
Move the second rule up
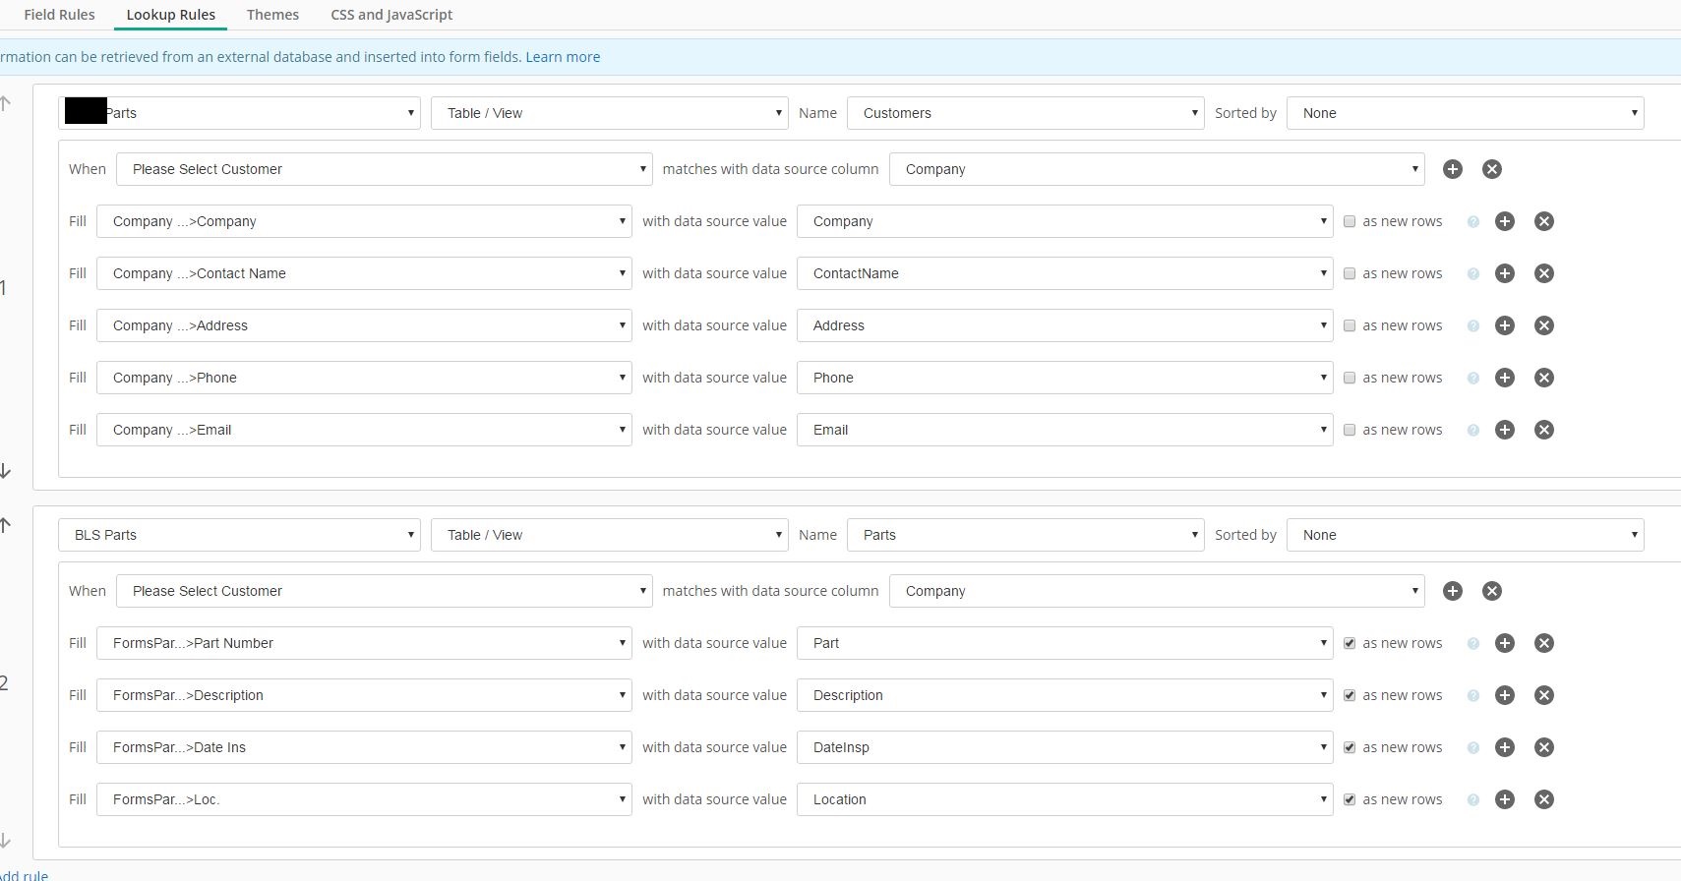point(6,526)
